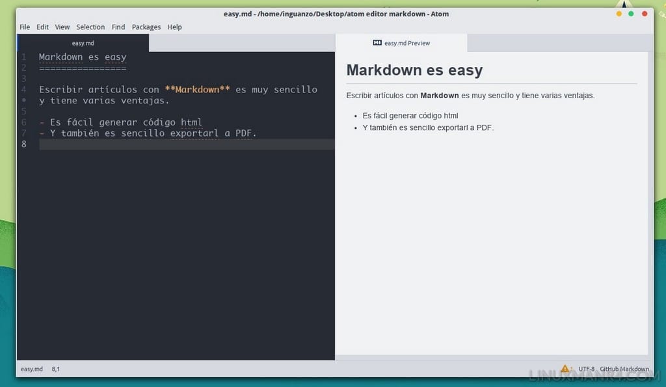Select the easy.md Preview tab
The height and width of the screenshot is (387, 666).
coord(406,44)
